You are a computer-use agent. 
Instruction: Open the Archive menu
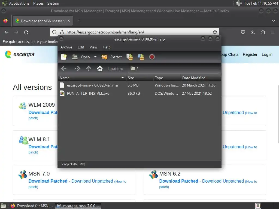click(x=66, y=47)
